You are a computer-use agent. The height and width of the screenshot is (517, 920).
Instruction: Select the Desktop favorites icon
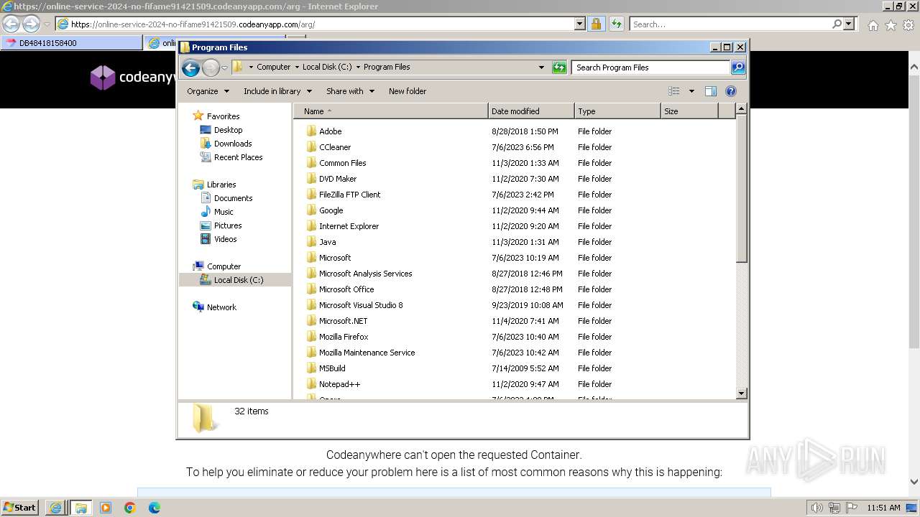click(x=206, y=130)
